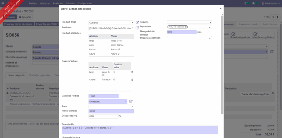
Task: Click the 'Altura: 3+' attribute value
Action: [116, 54]
